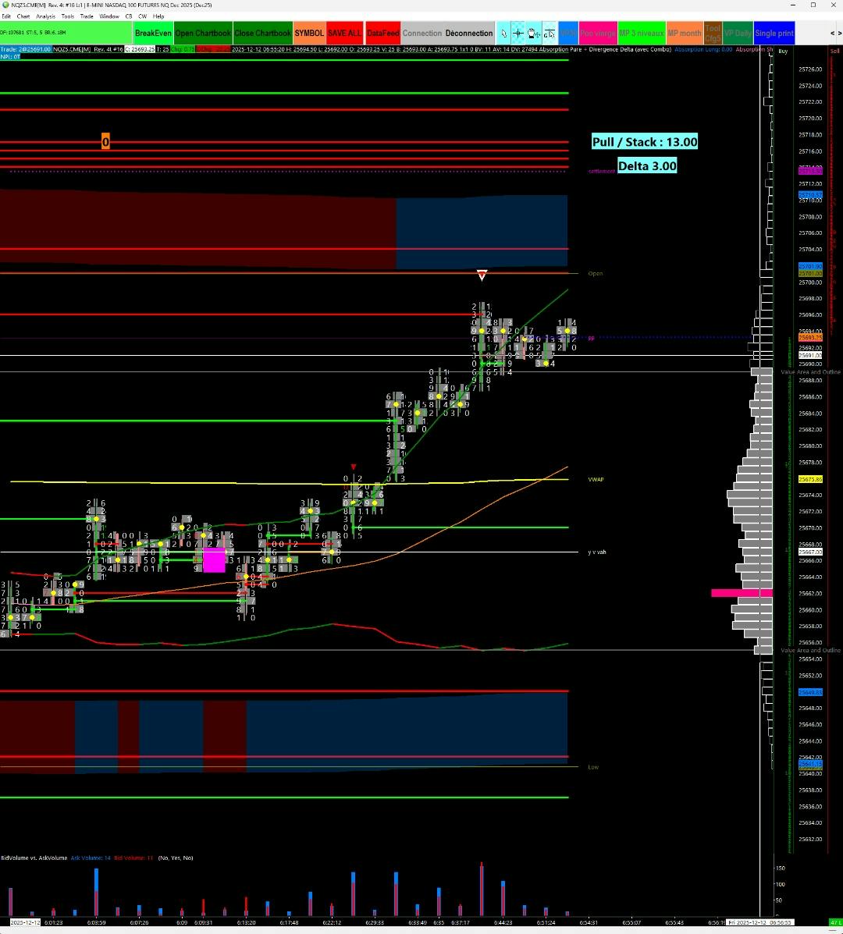This screenshot has width=843, height=934.
Task: Select the hand pan tool
Action: pyautogui.click(x=532, y=33)
